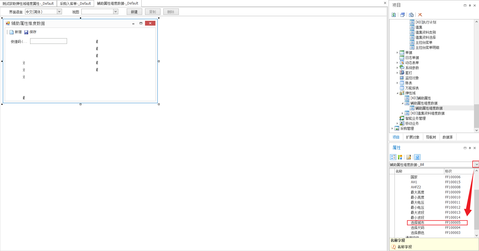Screen dimensions: 479x251
Task: Click the 保存 floppy disk icon
Action: click(x=26, y=32)
